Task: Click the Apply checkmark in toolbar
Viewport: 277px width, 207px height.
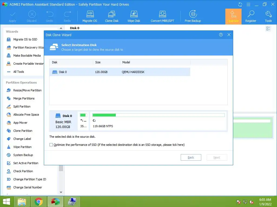Action: pos(12,16)
